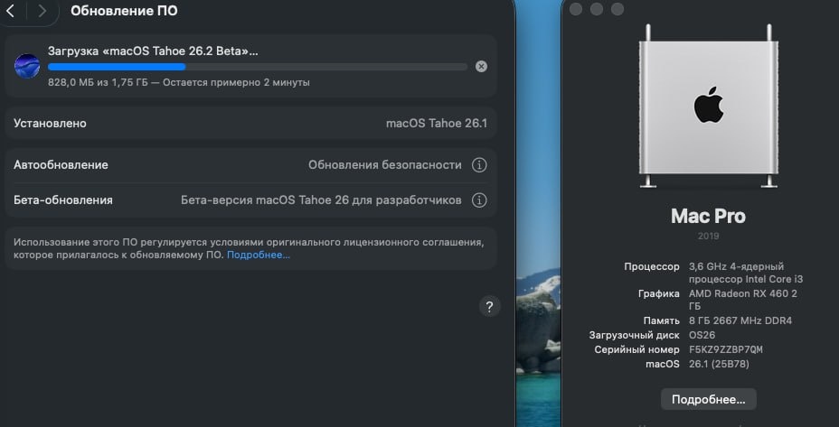
Task: Click the serial number F5KZ9ZZBP7QM
Action: pyautogui.click(x=726, y=350)
